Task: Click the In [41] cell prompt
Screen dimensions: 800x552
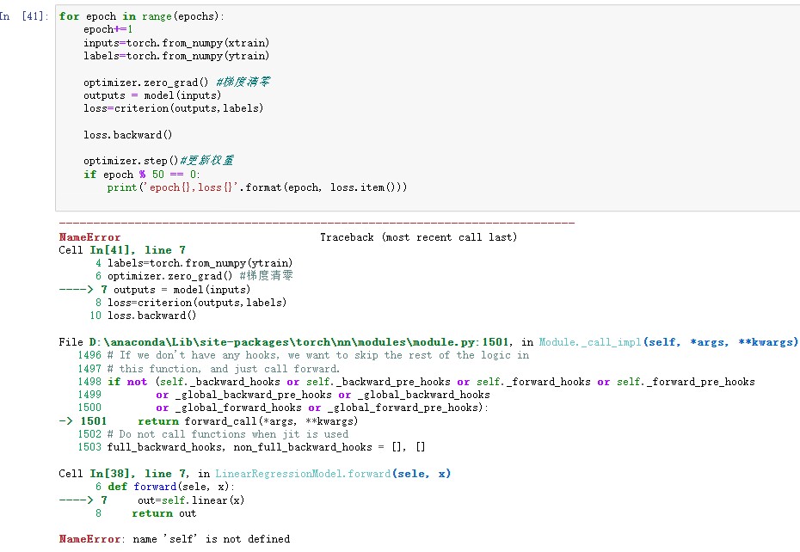Action: (x=24, y=16)
